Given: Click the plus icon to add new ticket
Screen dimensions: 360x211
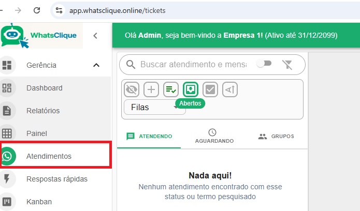Looking at the screenshot, I should (x=151, y=89).
